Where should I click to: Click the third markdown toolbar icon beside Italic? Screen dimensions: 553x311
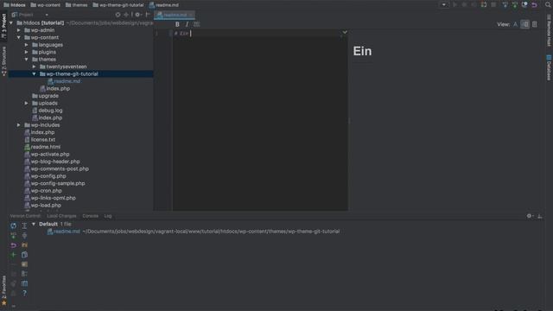click(x=196, y=24)
